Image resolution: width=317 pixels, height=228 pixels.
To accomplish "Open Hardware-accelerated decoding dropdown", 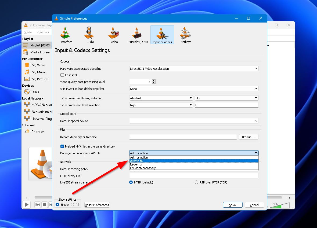I will [x=194, y=68].
